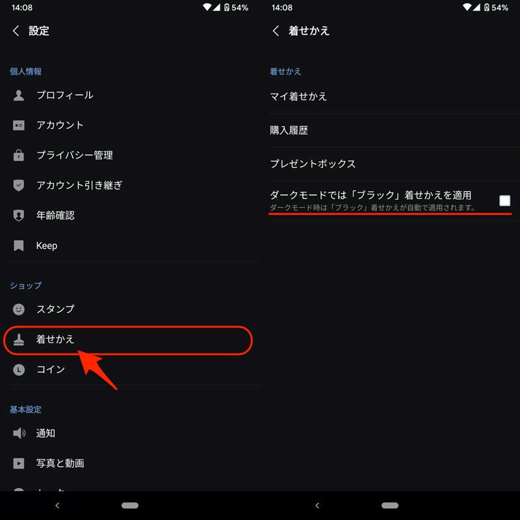Viewport: 520px width, 520px height.
Task: Tap the left Android home pill
Action: tap(129, 506)
